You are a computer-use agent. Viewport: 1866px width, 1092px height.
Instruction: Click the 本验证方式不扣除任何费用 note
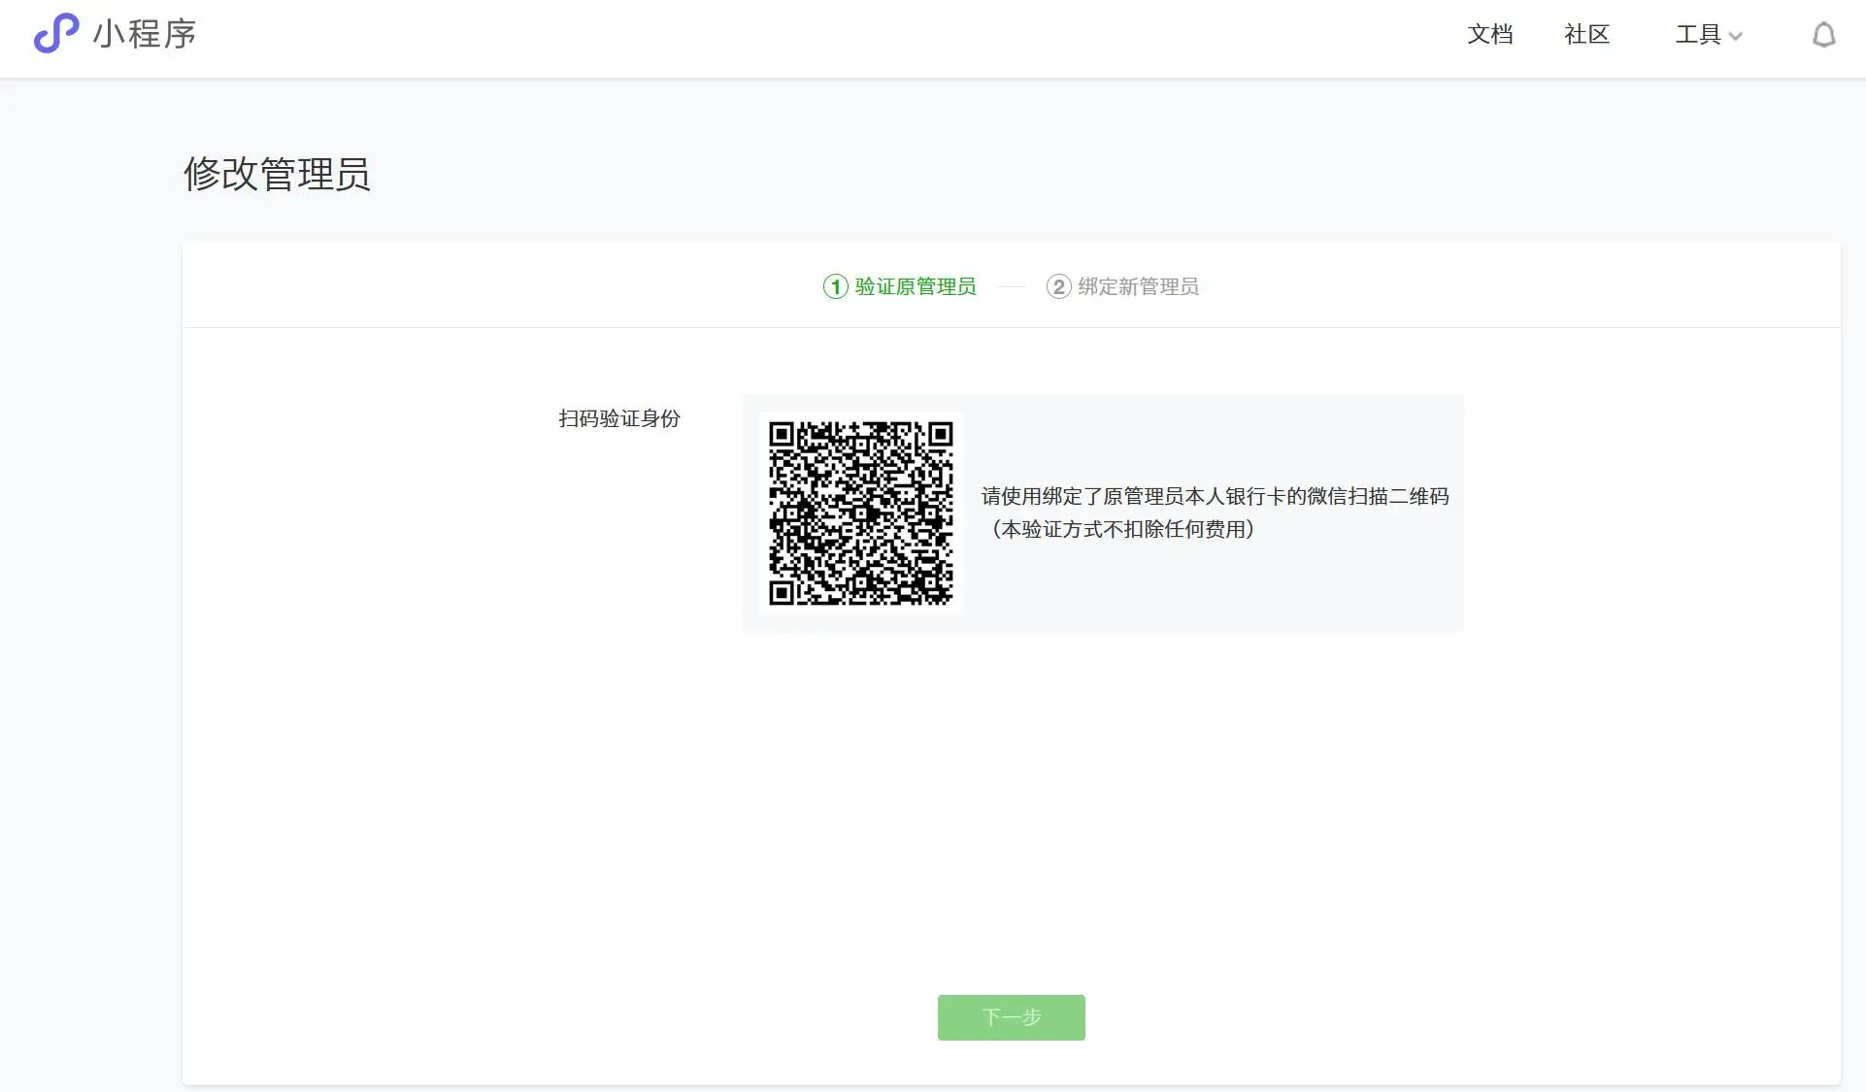pyautogui.click(x=1122, y=529)
